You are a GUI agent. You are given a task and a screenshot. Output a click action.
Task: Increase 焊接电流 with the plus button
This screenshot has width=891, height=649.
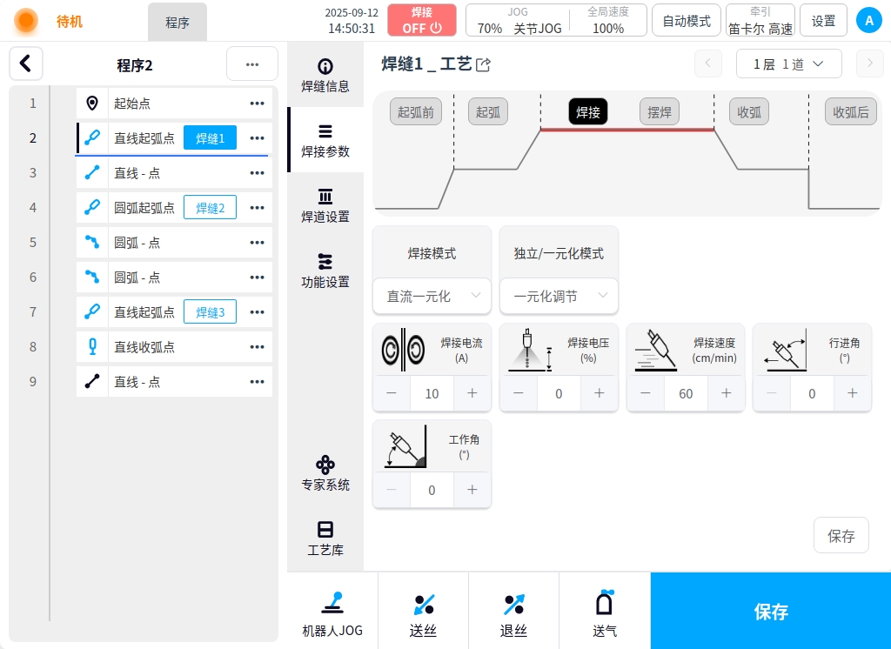pyautogui.click(x=472, y=393)
